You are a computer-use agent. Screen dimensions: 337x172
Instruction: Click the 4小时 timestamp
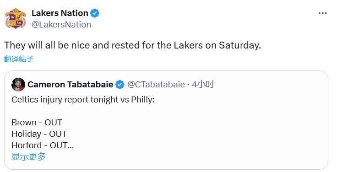203,84
